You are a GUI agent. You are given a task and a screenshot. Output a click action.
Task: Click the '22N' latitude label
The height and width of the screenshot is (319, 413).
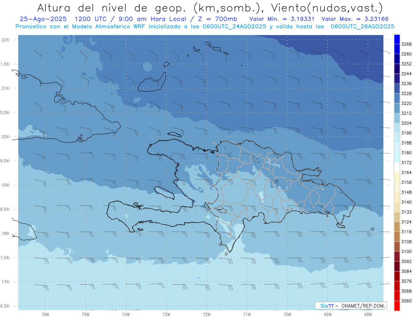coord(5,40)
